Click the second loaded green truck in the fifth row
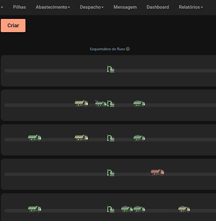This screenshot has height=221, width=216. click(139, 209)
